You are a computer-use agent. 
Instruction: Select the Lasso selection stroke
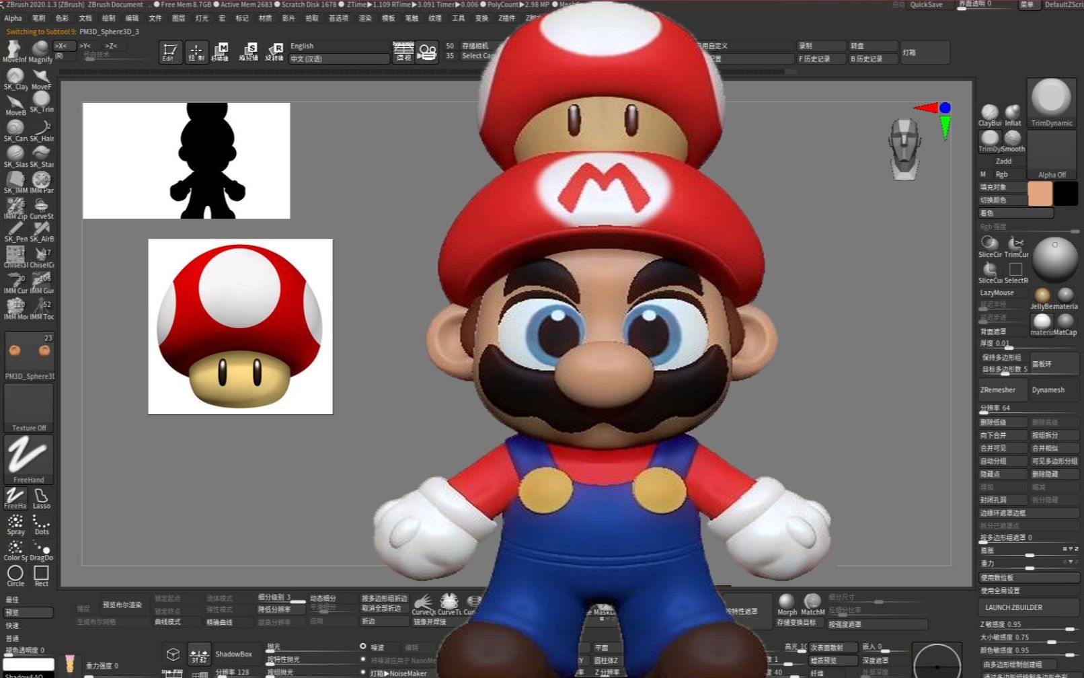coord(42,496)
